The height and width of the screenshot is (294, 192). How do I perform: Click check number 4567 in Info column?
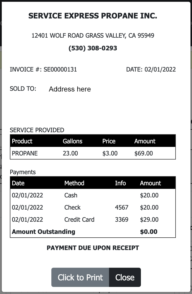tap(122, 207)
